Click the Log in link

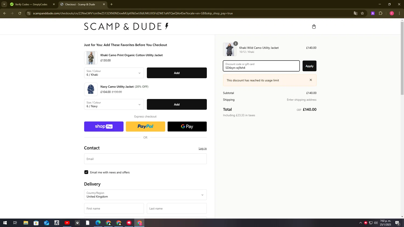click(203, 148)
